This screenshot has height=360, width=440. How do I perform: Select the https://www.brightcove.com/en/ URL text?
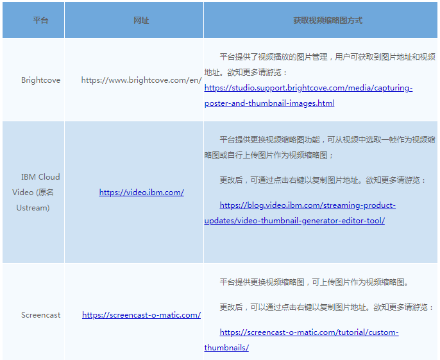141,80
